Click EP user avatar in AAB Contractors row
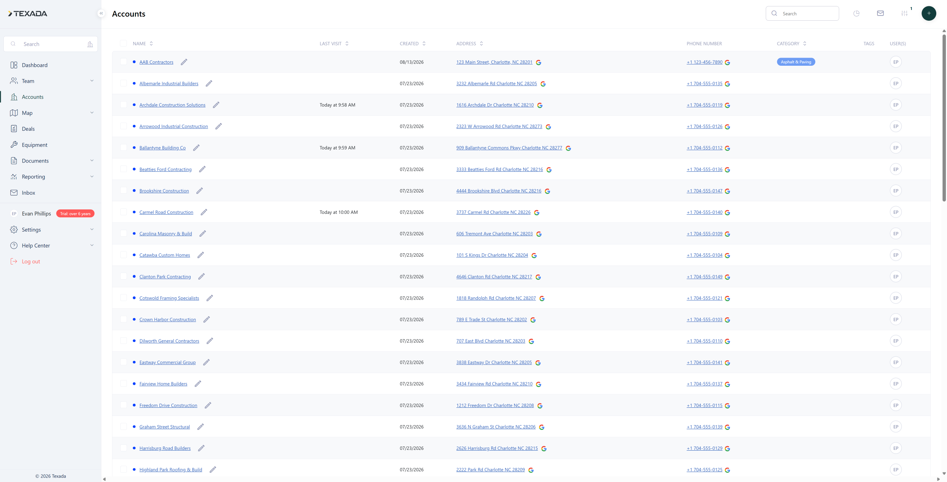This screenshot has width=947, height=482. 896,62
